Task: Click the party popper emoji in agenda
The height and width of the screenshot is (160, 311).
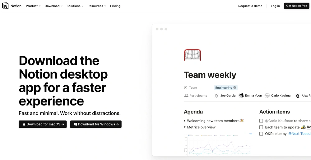Action: 242,120
